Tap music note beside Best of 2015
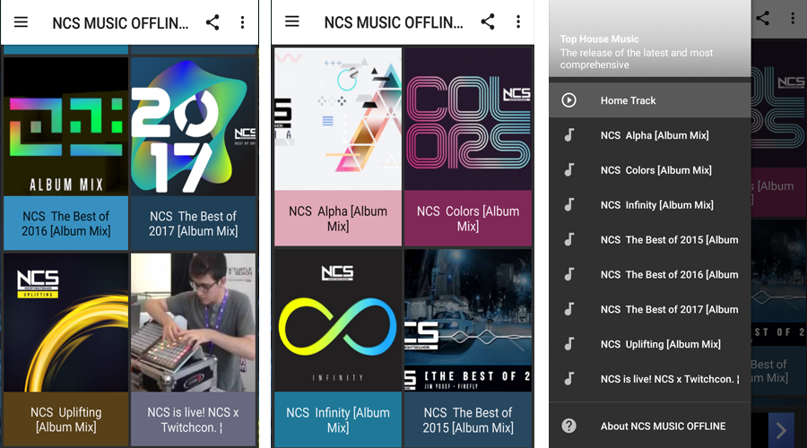 (568, 240)
